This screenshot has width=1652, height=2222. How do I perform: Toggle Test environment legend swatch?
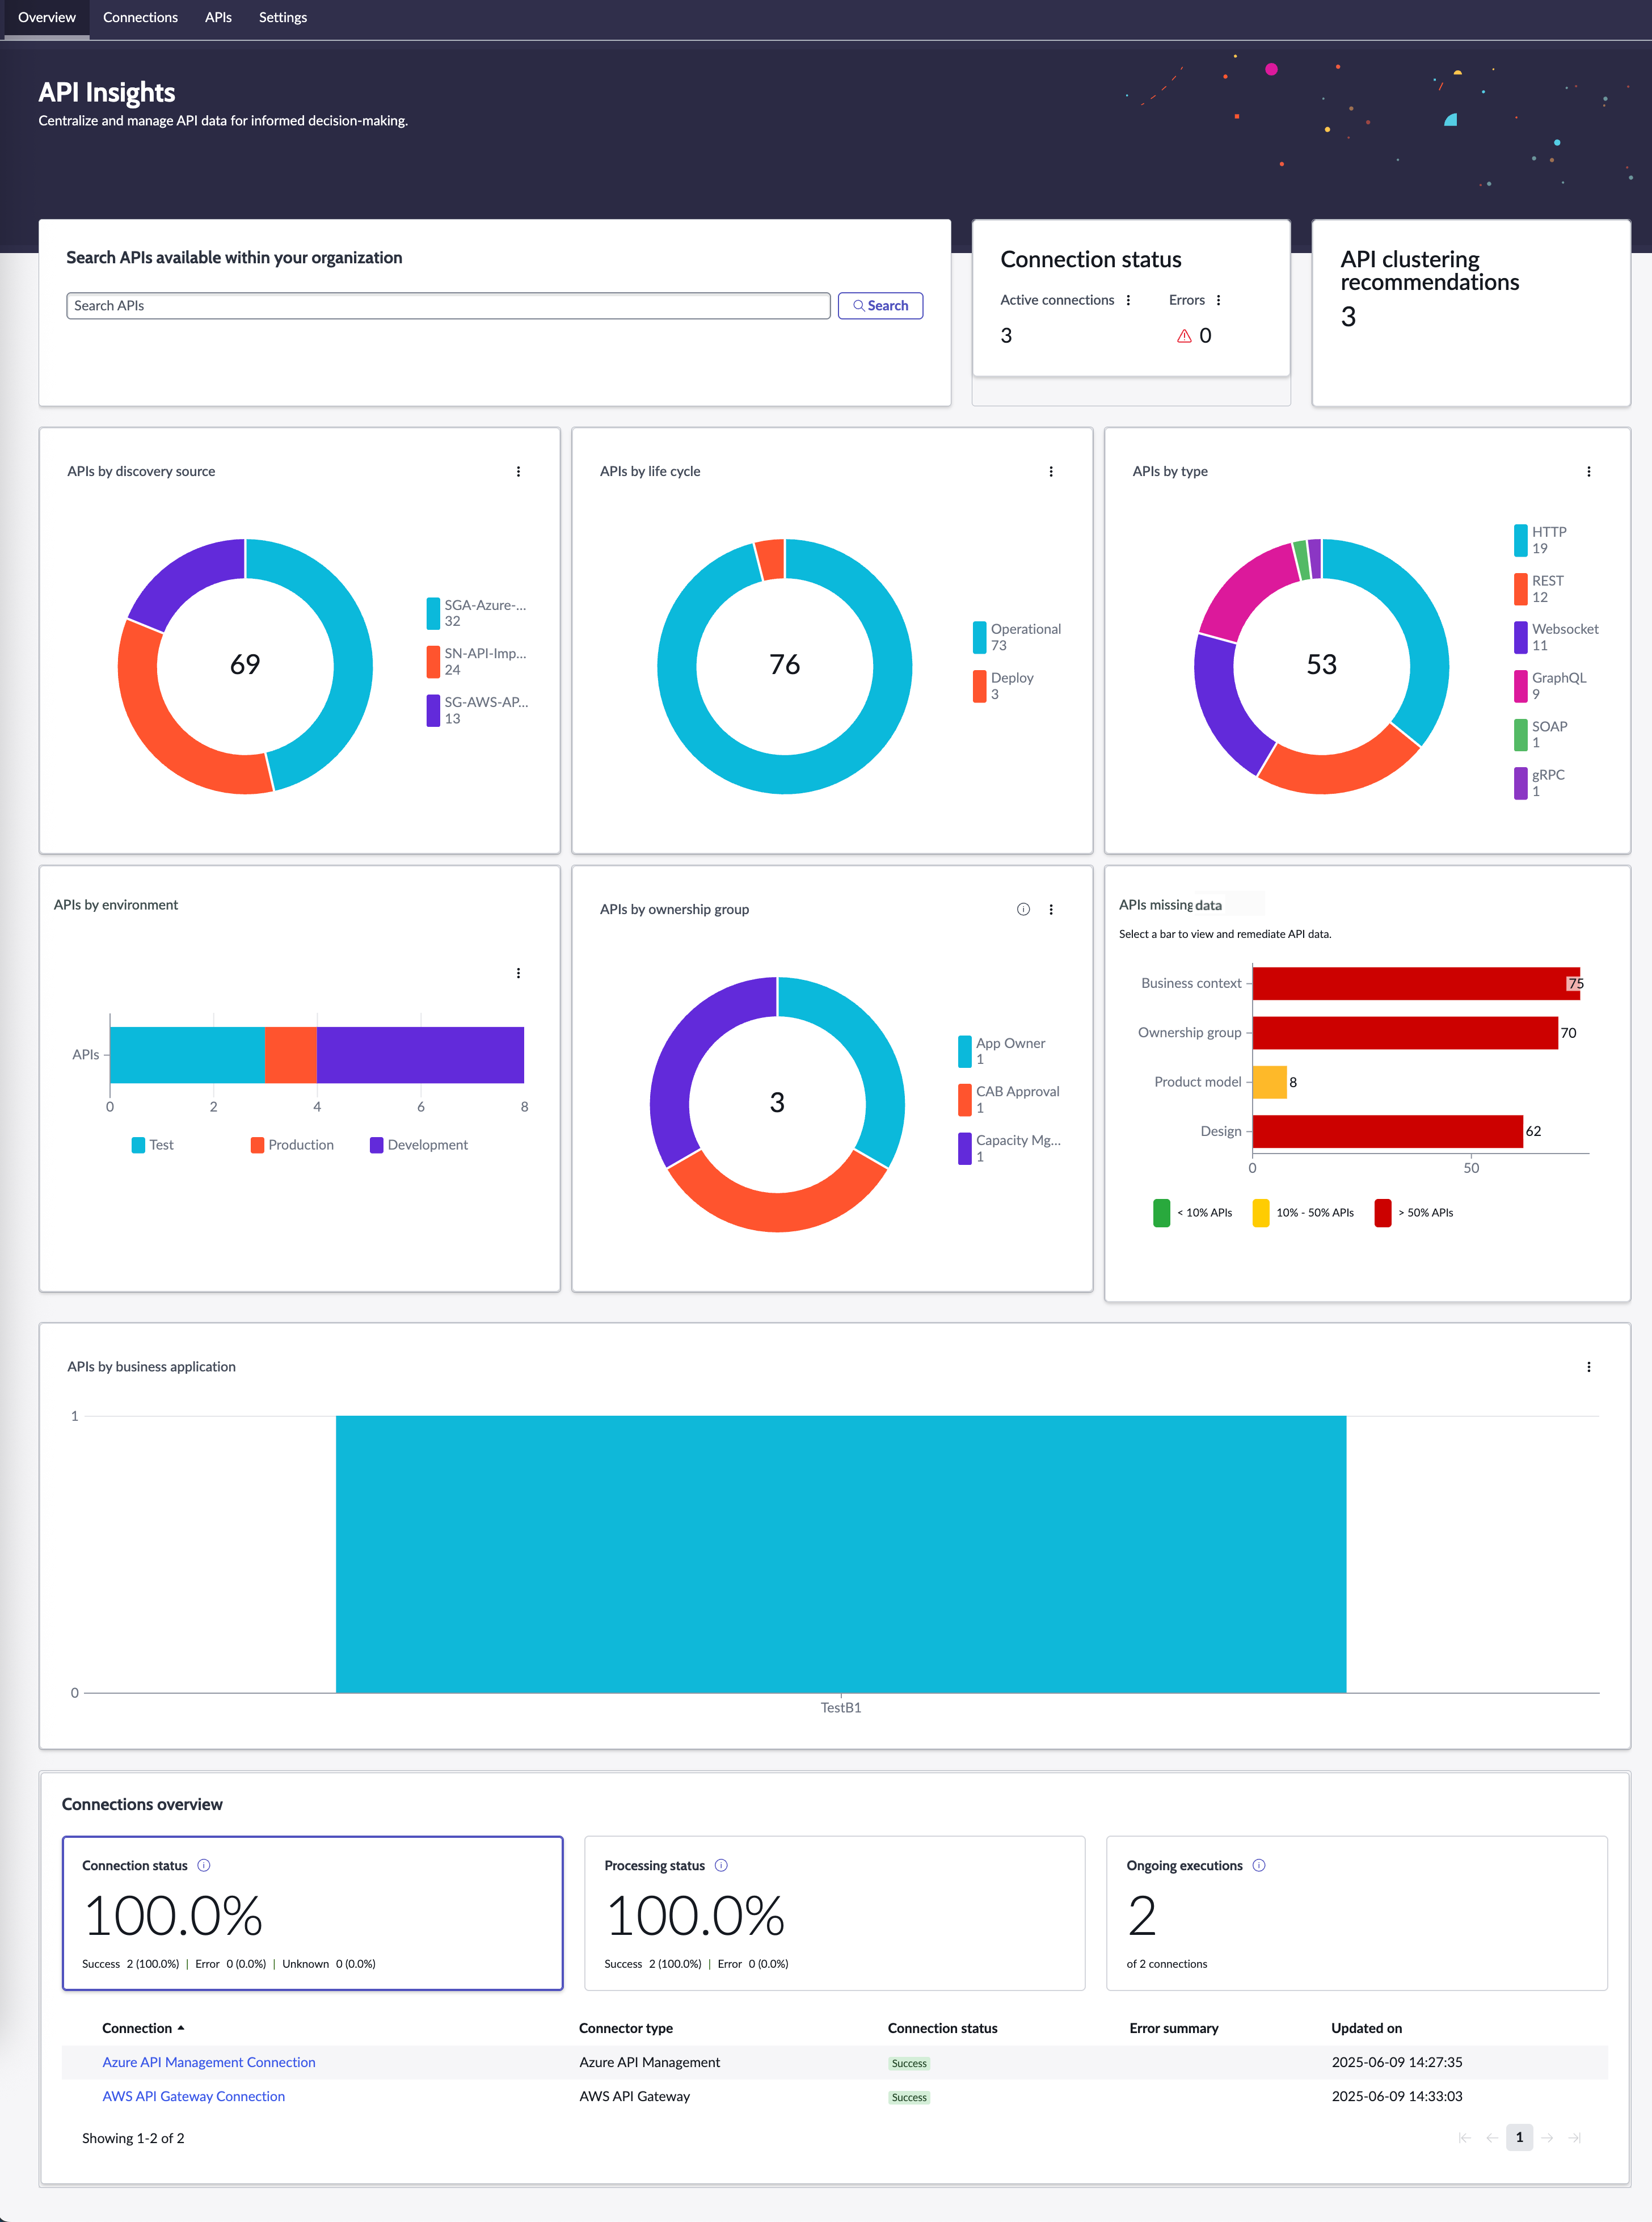tap(138, 1145)
